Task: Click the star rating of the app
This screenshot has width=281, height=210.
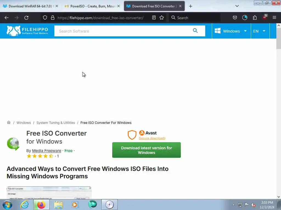Action: point(40,156)
